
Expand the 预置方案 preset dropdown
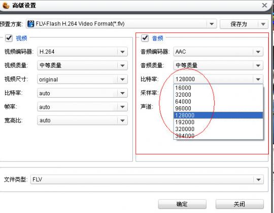click(x=212, y=24)
